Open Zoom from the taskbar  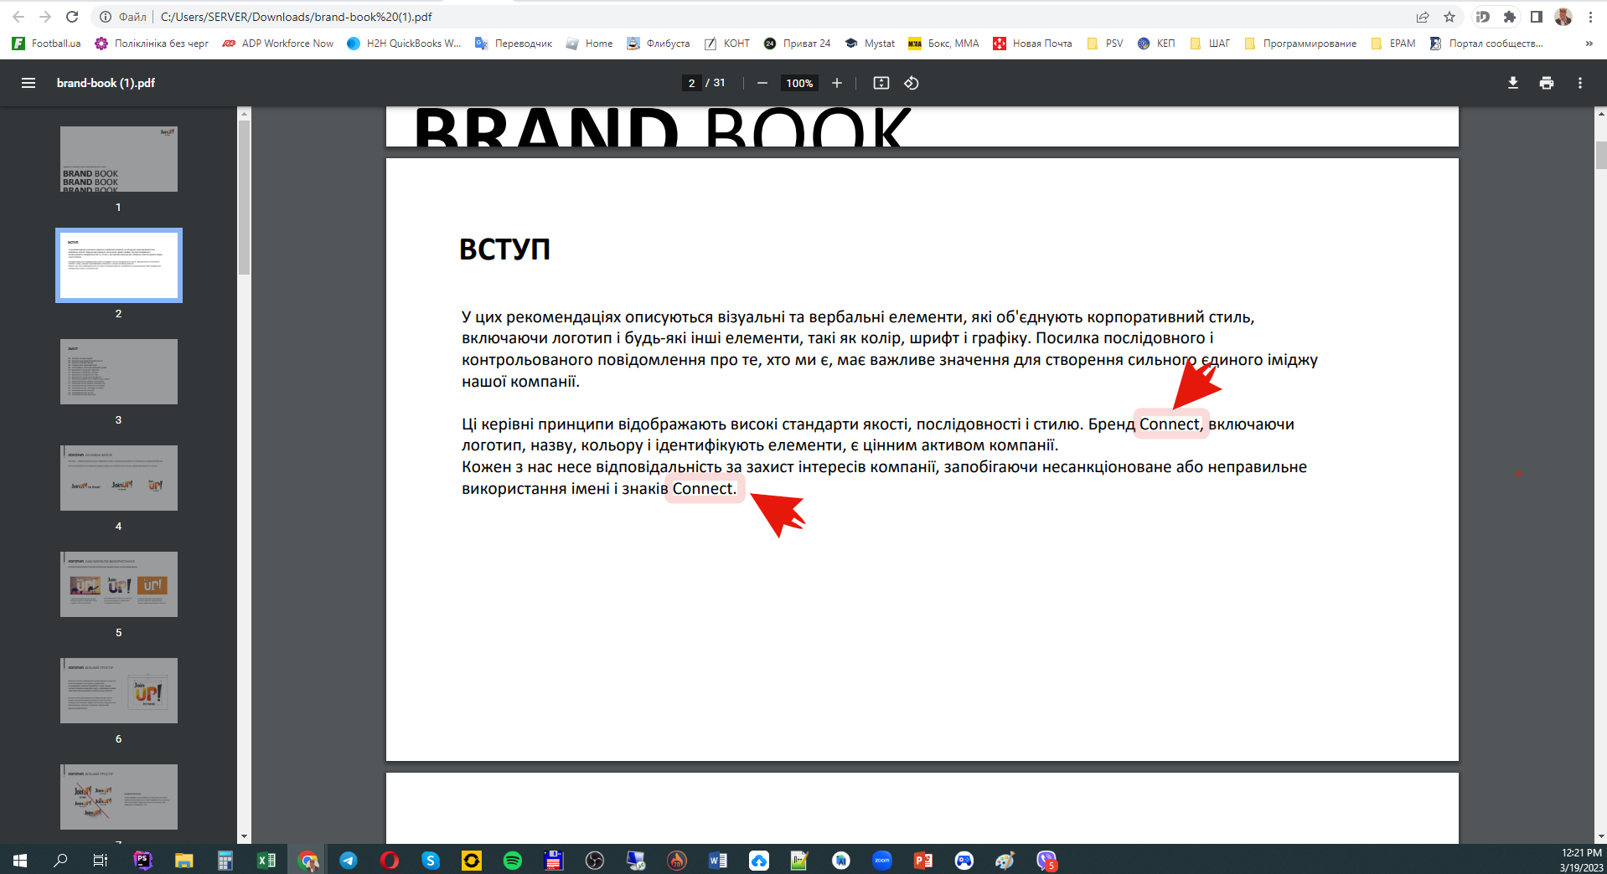(x=882, y=860)
